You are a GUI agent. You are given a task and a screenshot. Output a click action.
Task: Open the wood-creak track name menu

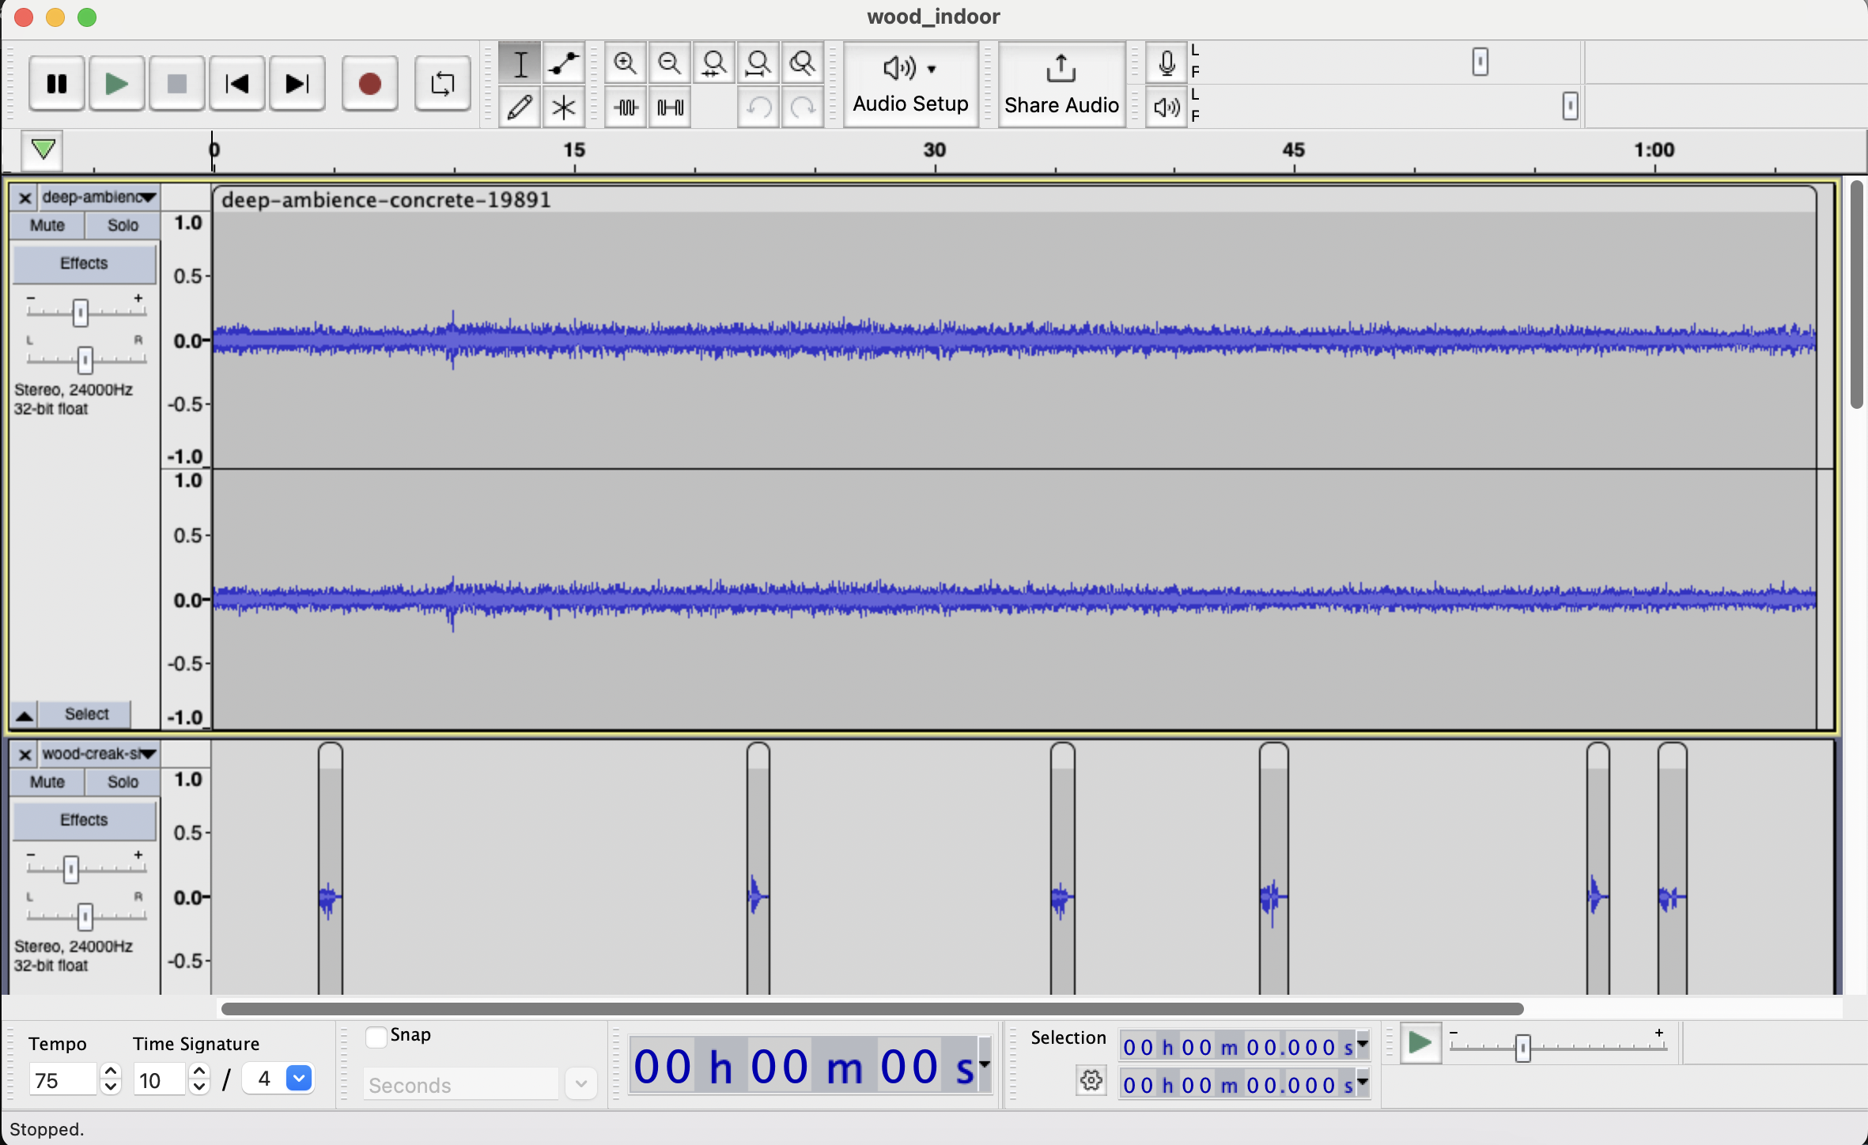click(x=100, y=754)
